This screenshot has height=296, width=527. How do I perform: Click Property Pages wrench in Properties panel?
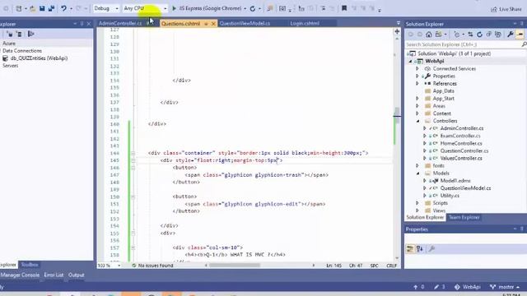(431, 248)
